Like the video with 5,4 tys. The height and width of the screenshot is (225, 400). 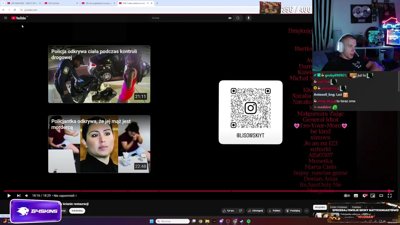pos(228,211)
